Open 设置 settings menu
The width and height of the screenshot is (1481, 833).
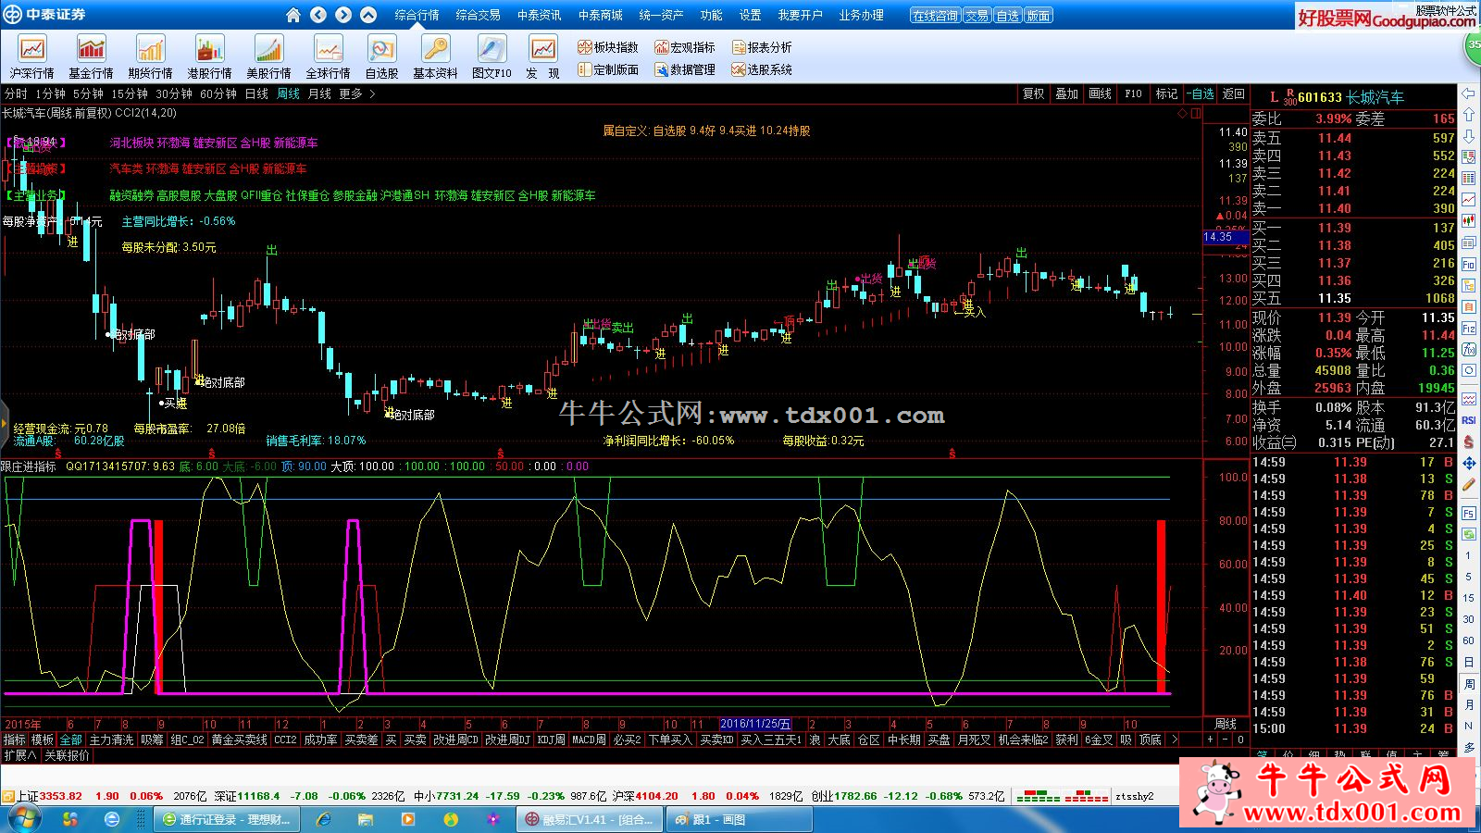(751, 15)
